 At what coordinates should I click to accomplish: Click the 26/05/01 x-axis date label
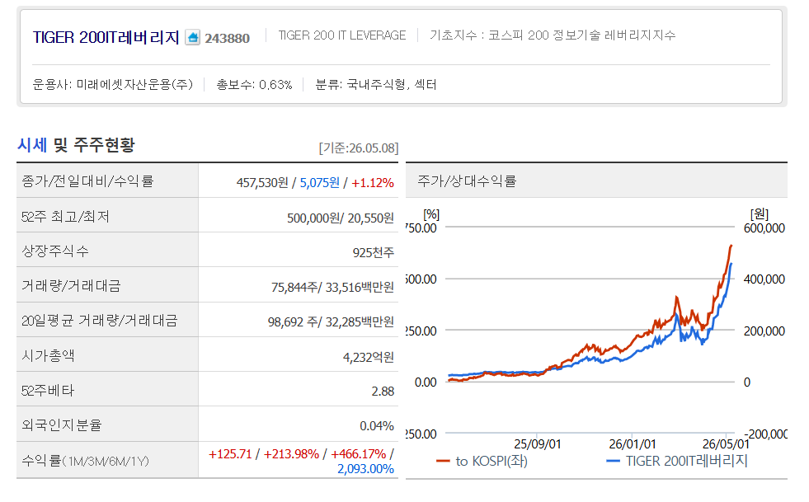[726, 444]
